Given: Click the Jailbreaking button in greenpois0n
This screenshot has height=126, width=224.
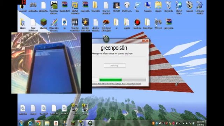Looking at the screenshot, I should point(115,65).
